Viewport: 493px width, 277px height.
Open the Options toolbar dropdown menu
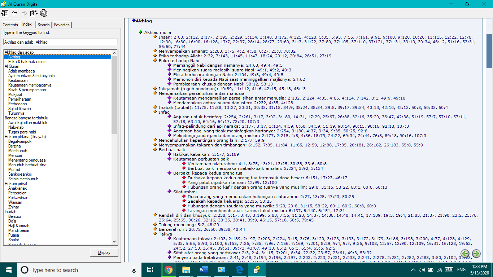pos(34,13)
